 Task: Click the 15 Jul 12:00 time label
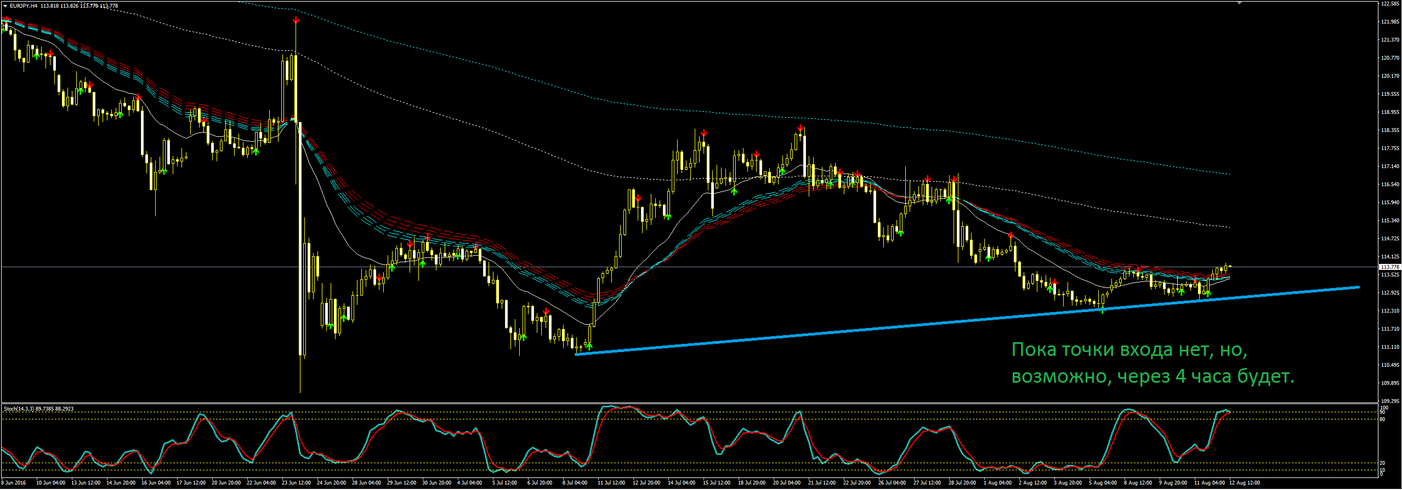[x=717, y=483]
